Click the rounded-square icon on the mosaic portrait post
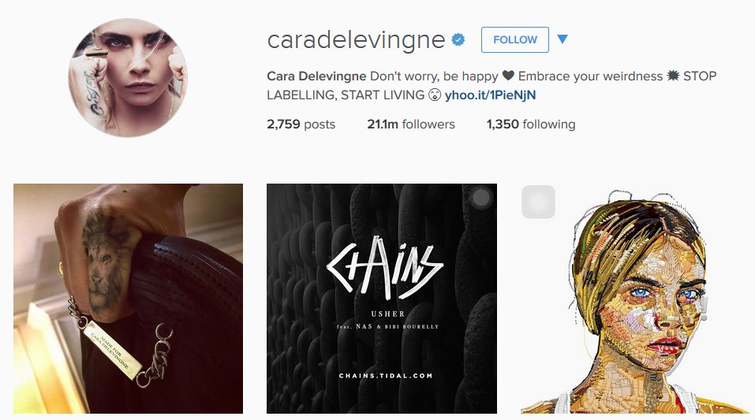This screenshot has height=420, width=755. [x=538, y=202]
